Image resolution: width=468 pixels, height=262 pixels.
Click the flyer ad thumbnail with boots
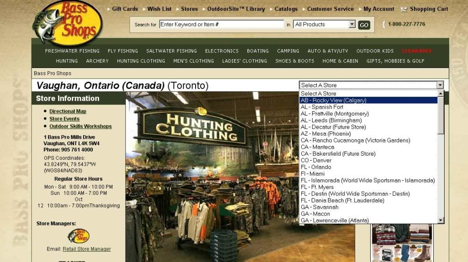click(x=402, y=243)
